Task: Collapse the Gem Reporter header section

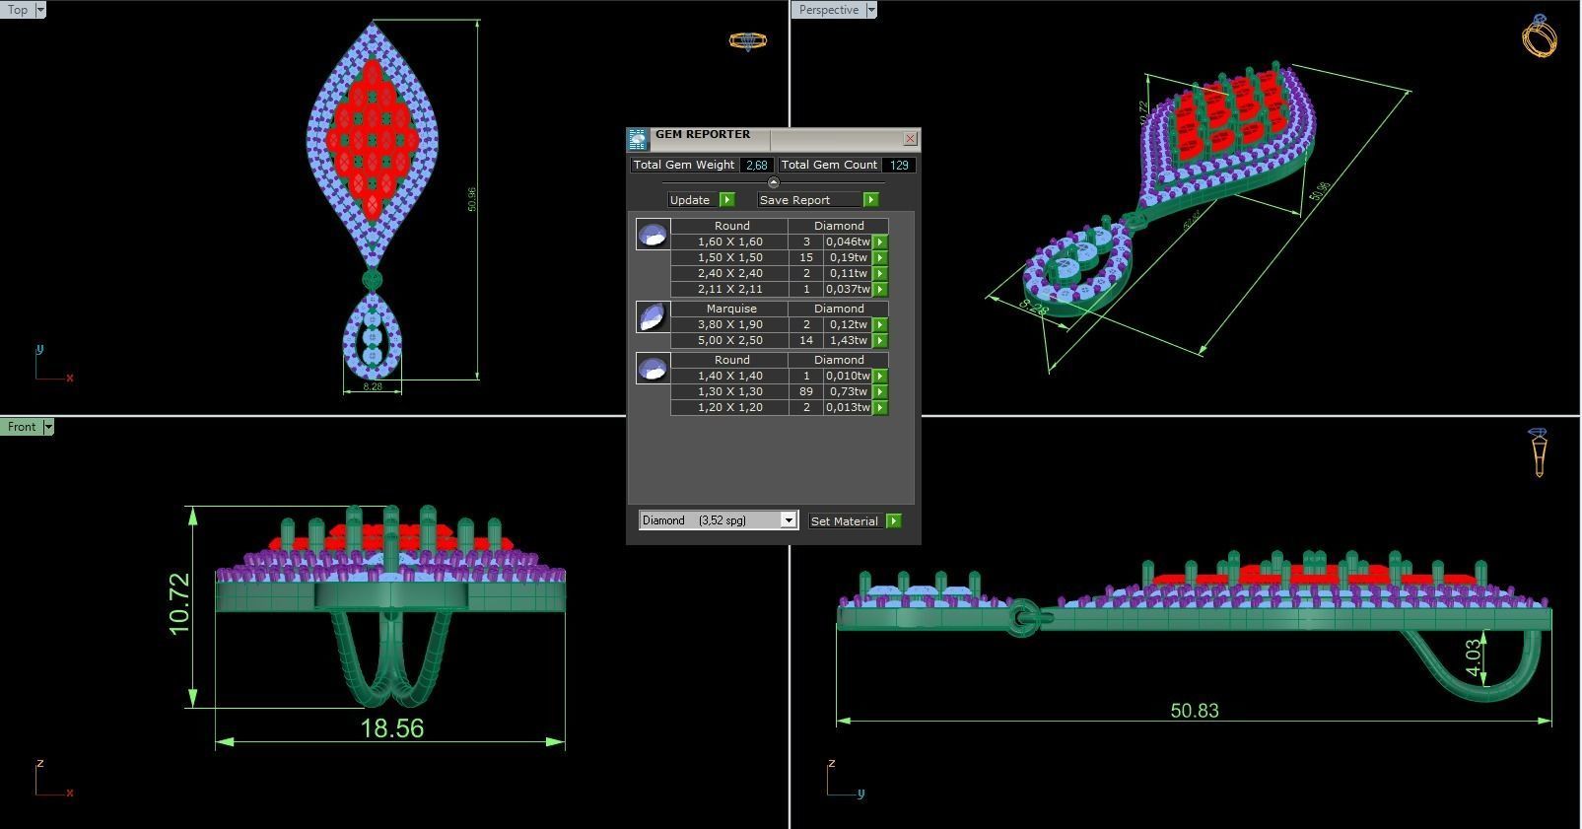Action: [773, 182]
